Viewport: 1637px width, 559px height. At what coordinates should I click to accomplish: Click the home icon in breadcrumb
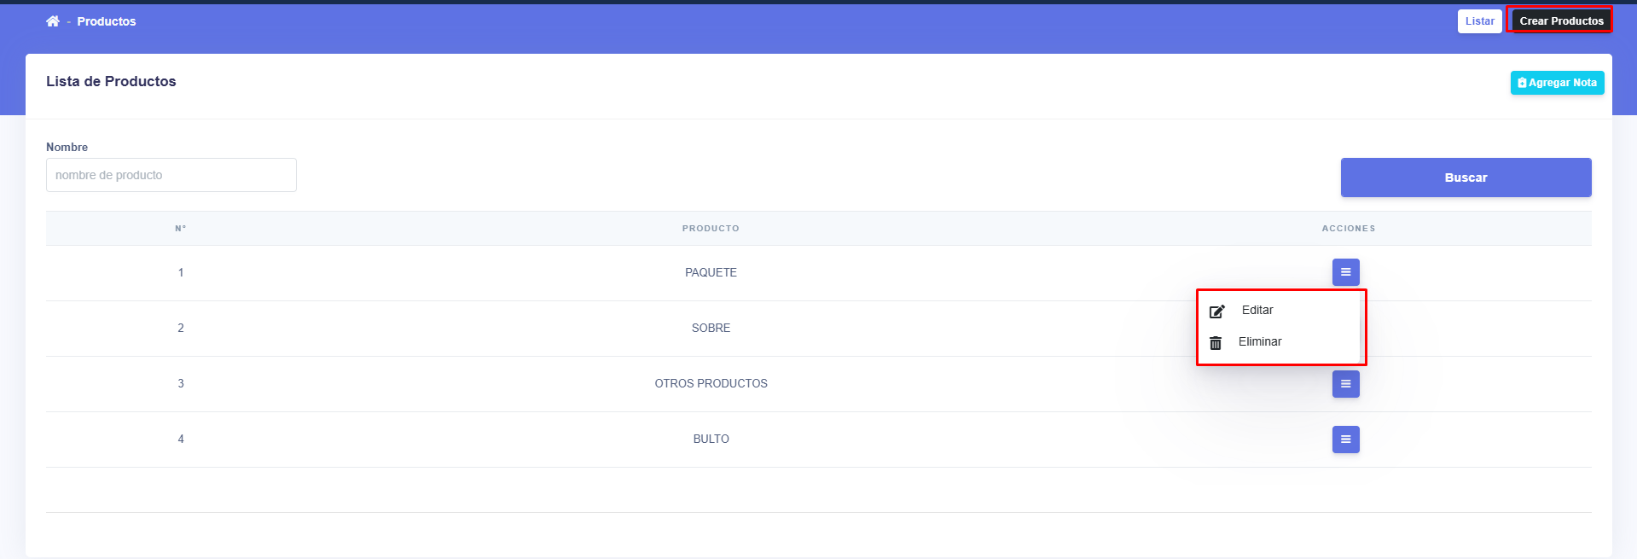coord(53,21)
